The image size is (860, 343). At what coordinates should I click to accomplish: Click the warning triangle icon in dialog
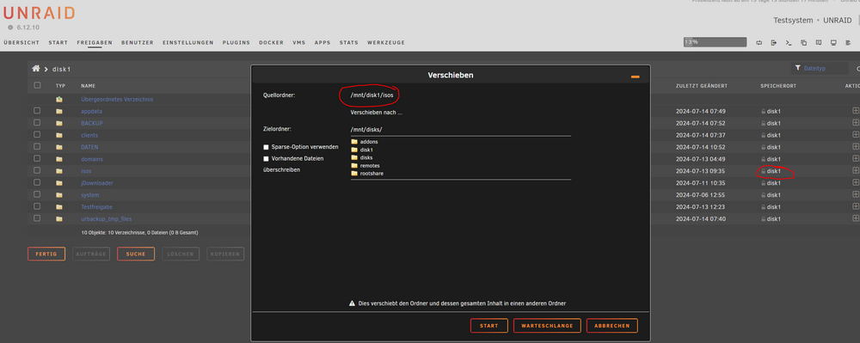(352, 303)
